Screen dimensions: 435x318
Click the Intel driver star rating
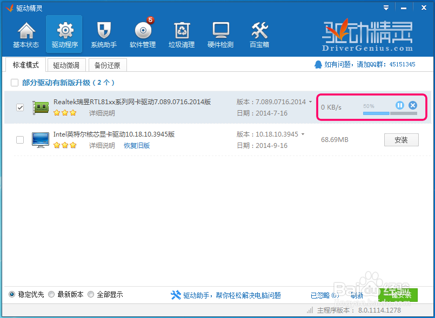[65, 145]
